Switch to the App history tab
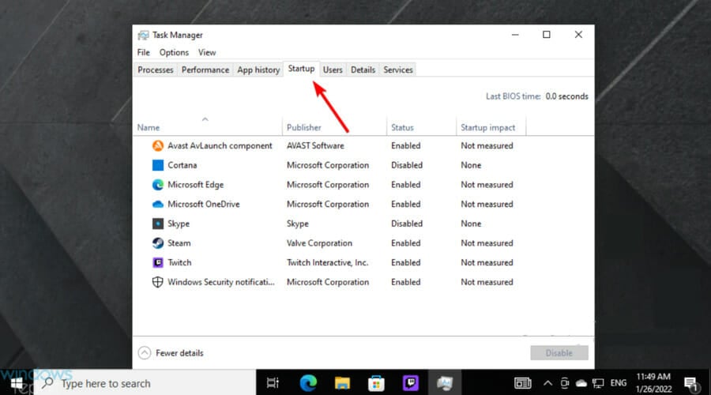This screenshot has width=711, height=395. pos(258,70)
